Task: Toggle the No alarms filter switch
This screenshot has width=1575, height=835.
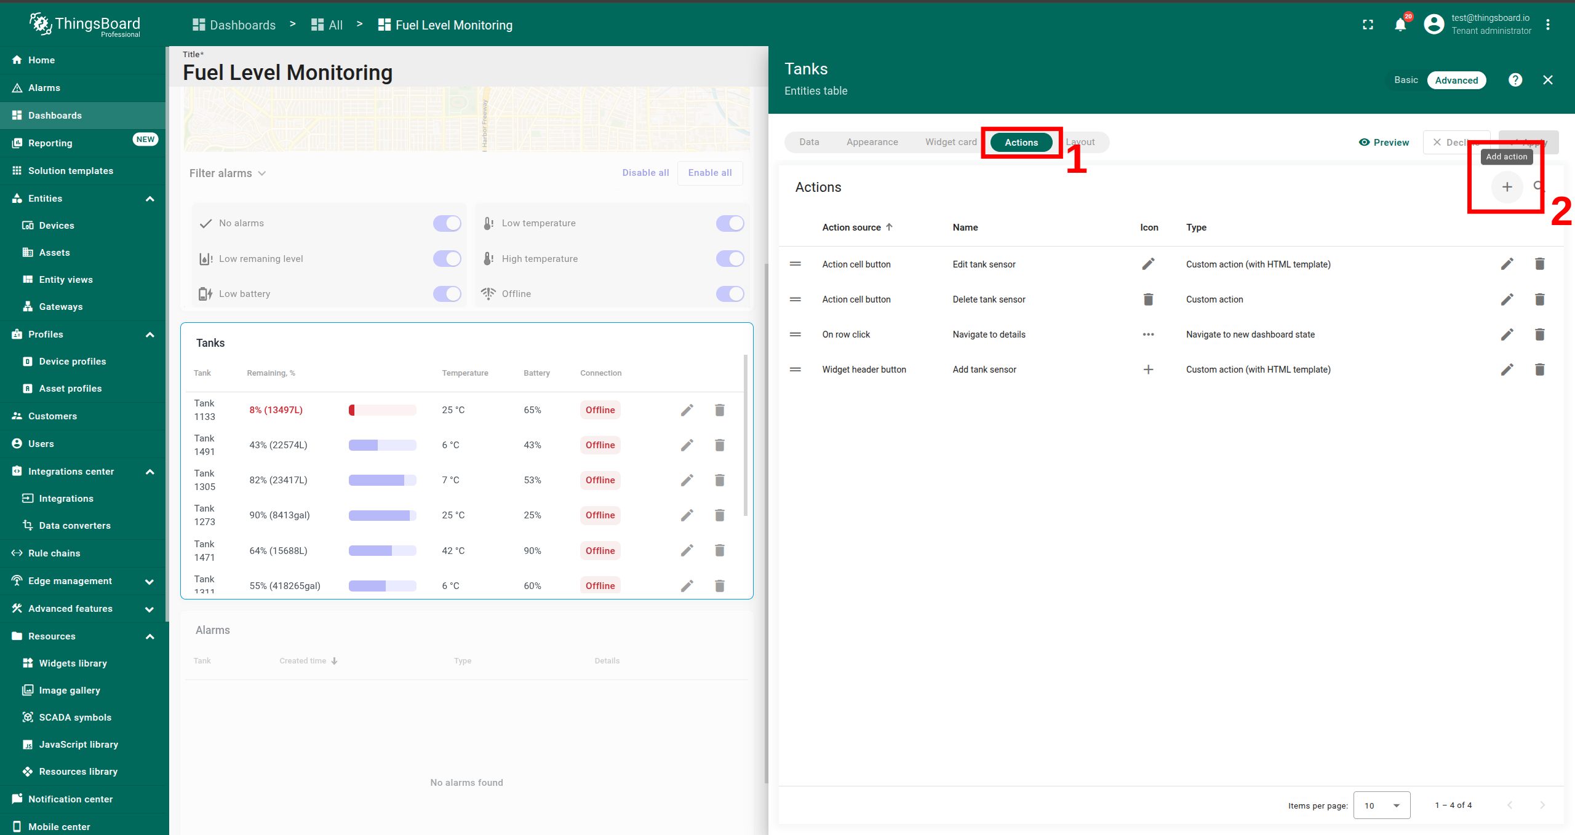Action: [x=447, y=223]
